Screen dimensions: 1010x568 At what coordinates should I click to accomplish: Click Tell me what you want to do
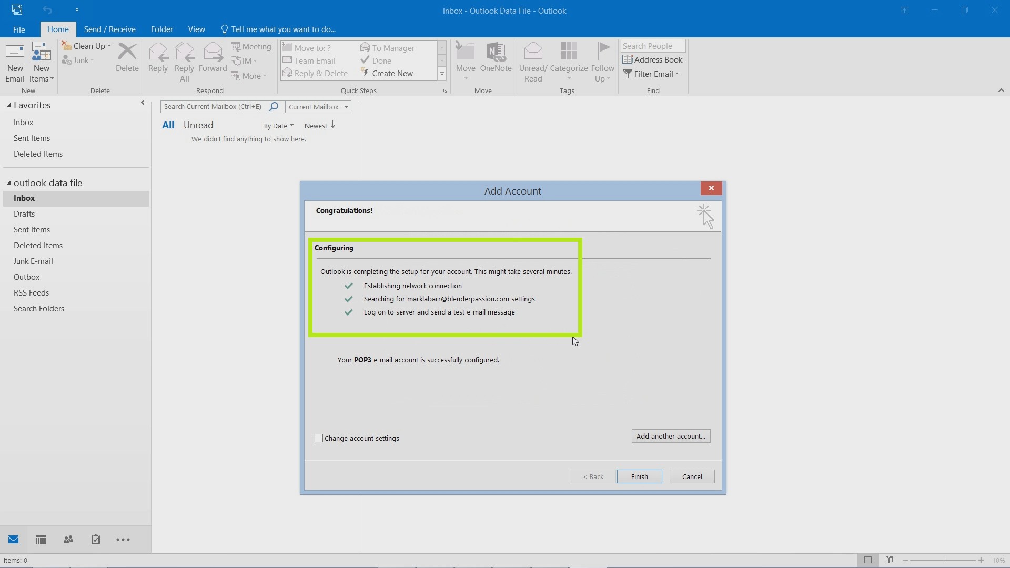pos(278,29)
